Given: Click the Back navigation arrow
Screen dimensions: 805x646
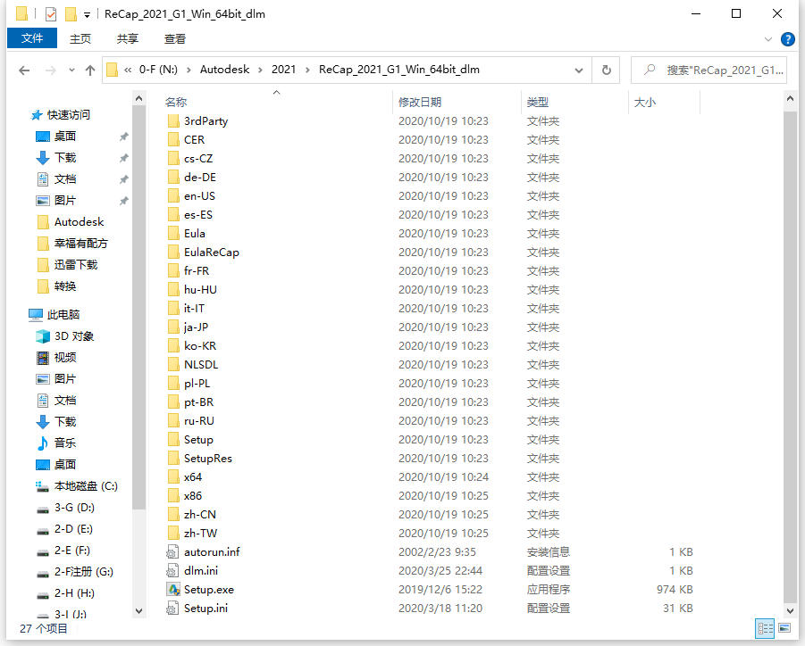Looking at the screenshot, I should tap(24, 70).
